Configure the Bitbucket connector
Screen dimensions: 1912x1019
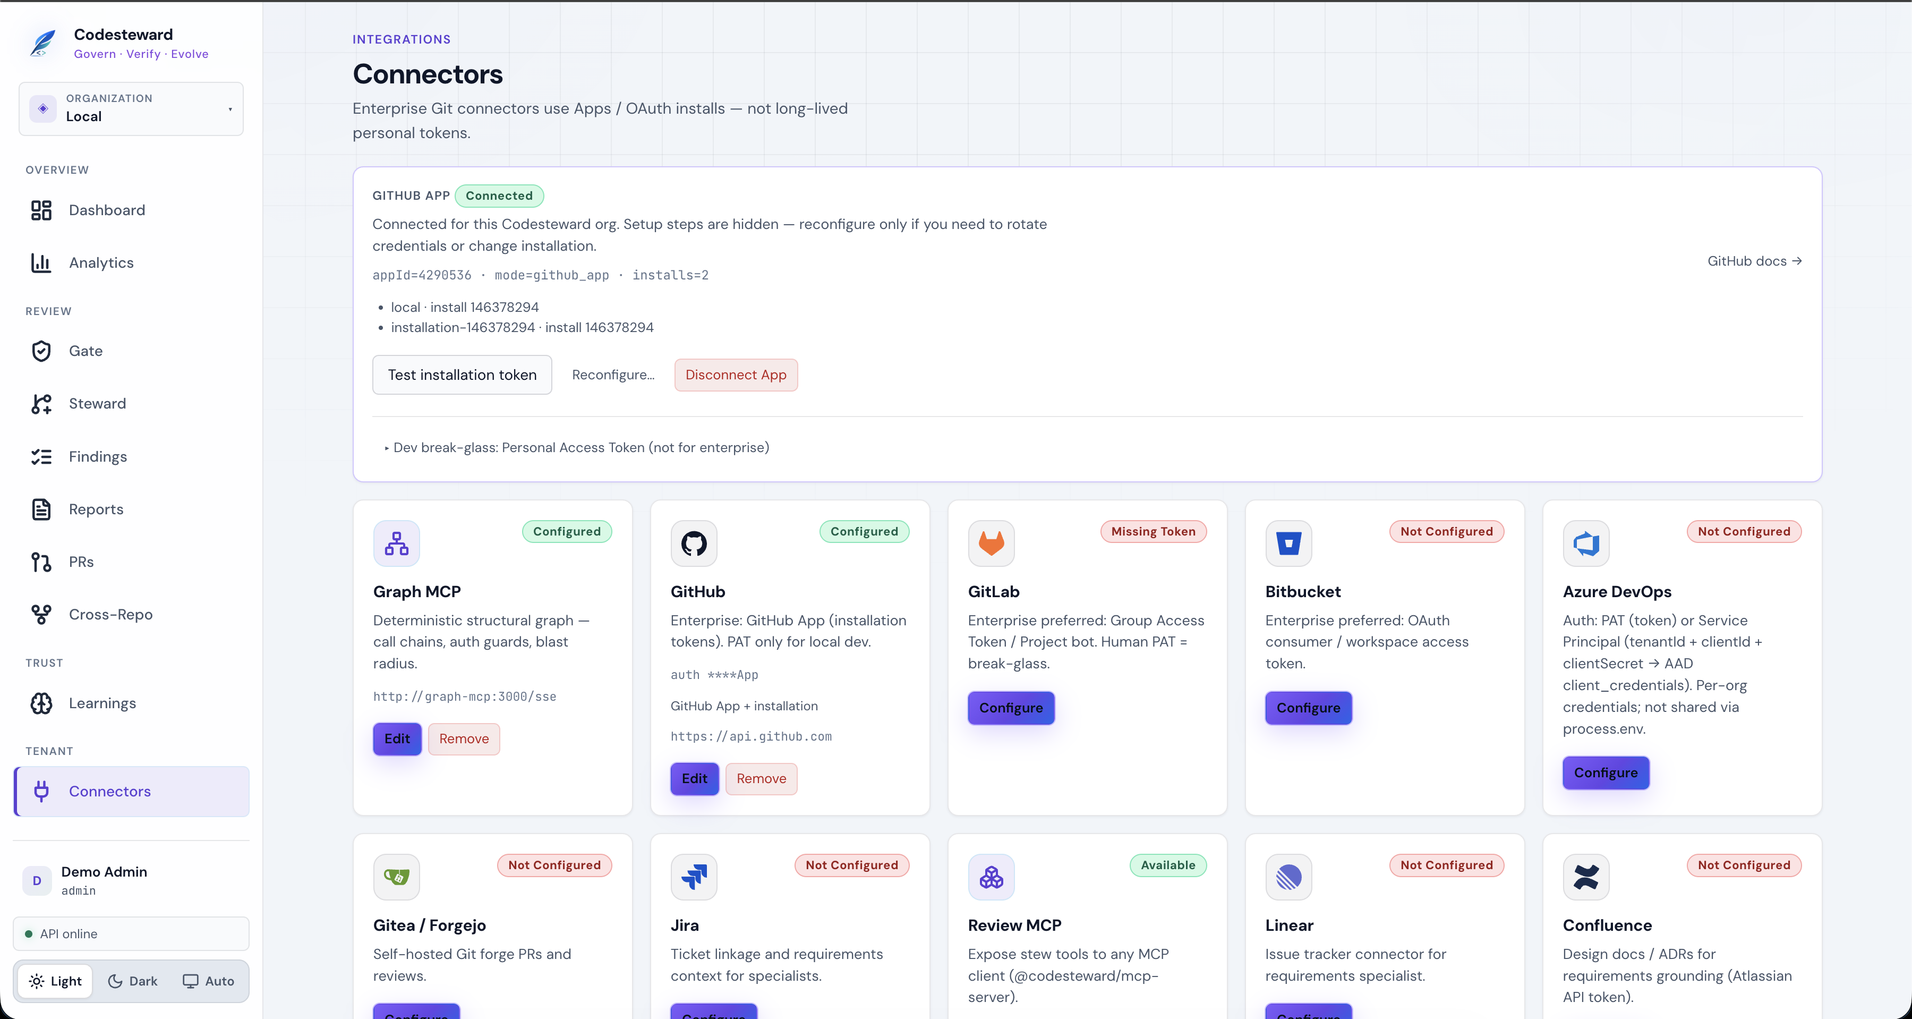1308,709
